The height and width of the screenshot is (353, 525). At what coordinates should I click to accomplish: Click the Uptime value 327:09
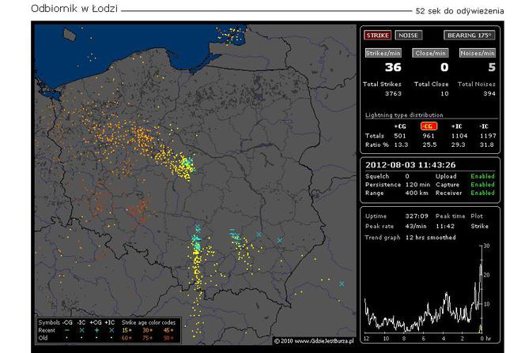pos(417,216)
